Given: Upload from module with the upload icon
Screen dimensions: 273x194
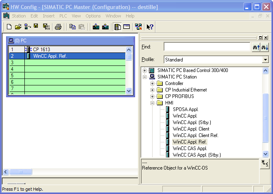Looking at the screenshot, I should (x=105, y=27).
